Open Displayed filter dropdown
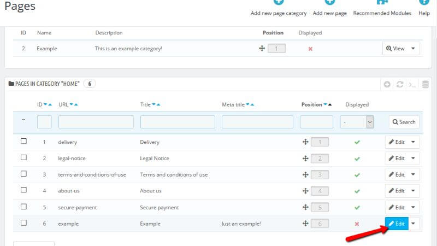 point(357,122)
